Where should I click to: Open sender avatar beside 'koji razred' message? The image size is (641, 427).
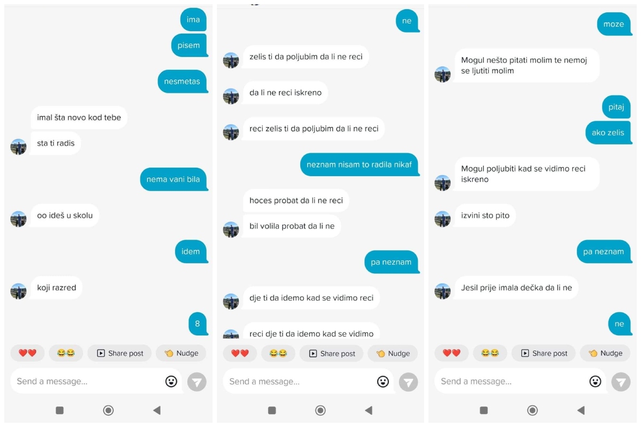tap(19, 291)
